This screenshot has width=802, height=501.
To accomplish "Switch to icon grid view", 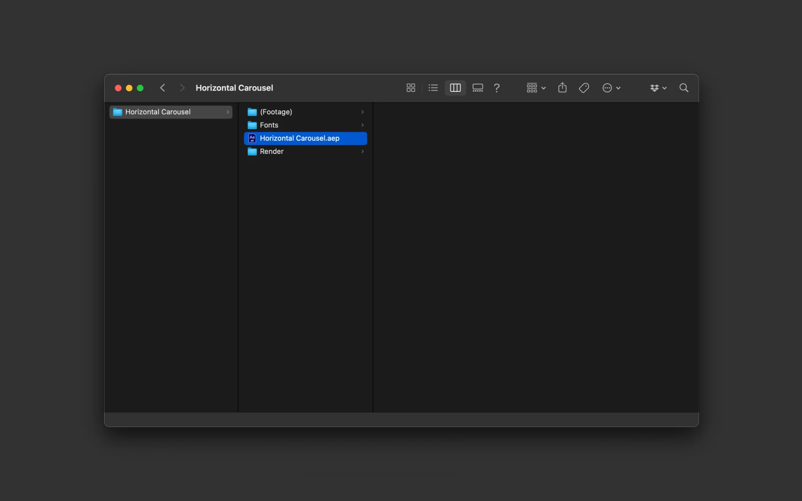I will coord(411,88).
